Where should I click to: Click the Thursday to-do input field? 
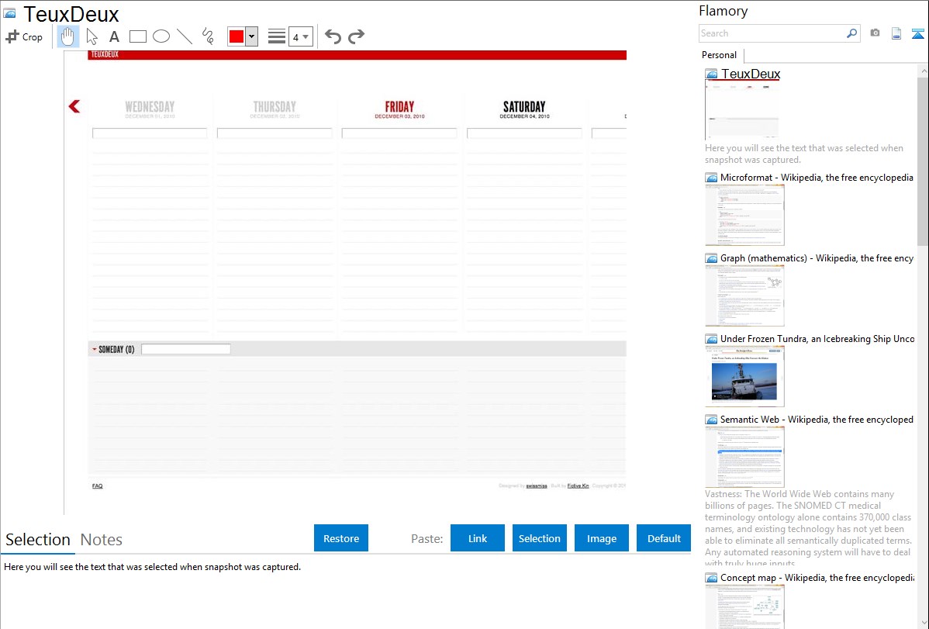[275, 133]
